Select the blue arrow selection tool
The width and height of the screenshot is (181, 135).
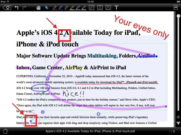[46, 8]
